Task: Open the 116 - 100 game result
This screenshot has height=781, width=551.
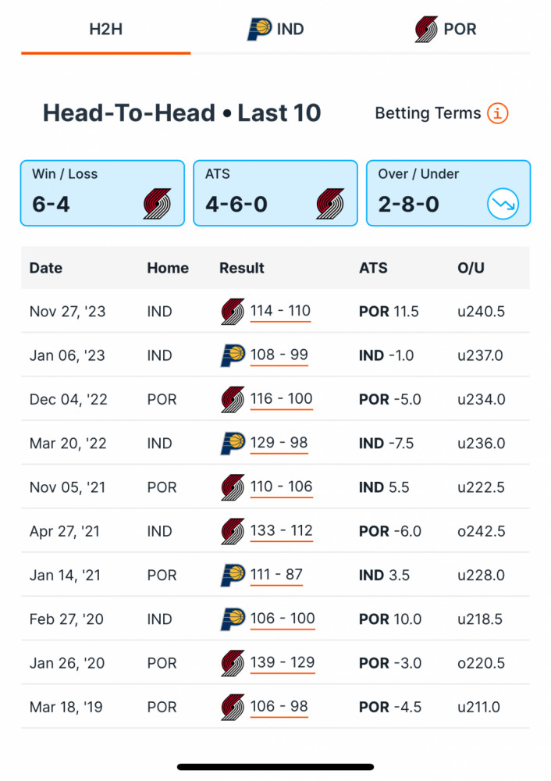Action: point(281,399)
